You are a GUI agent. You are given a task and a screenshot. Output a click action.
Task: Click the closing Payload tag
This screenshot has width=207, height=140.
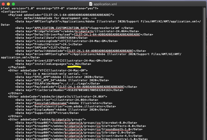[17, 67]
